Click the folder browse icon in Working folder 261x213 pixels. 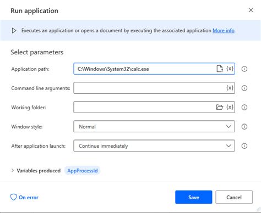pos(220,107)
